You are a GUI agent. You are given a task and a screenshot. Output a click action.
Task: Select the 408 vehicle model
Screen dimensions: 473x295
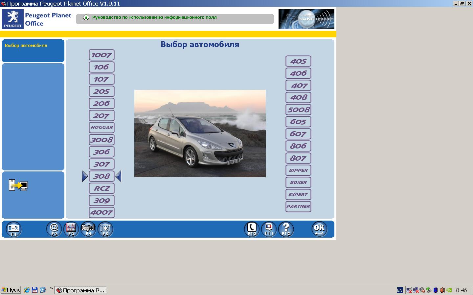pyautogui.click(x=298, y=97)
